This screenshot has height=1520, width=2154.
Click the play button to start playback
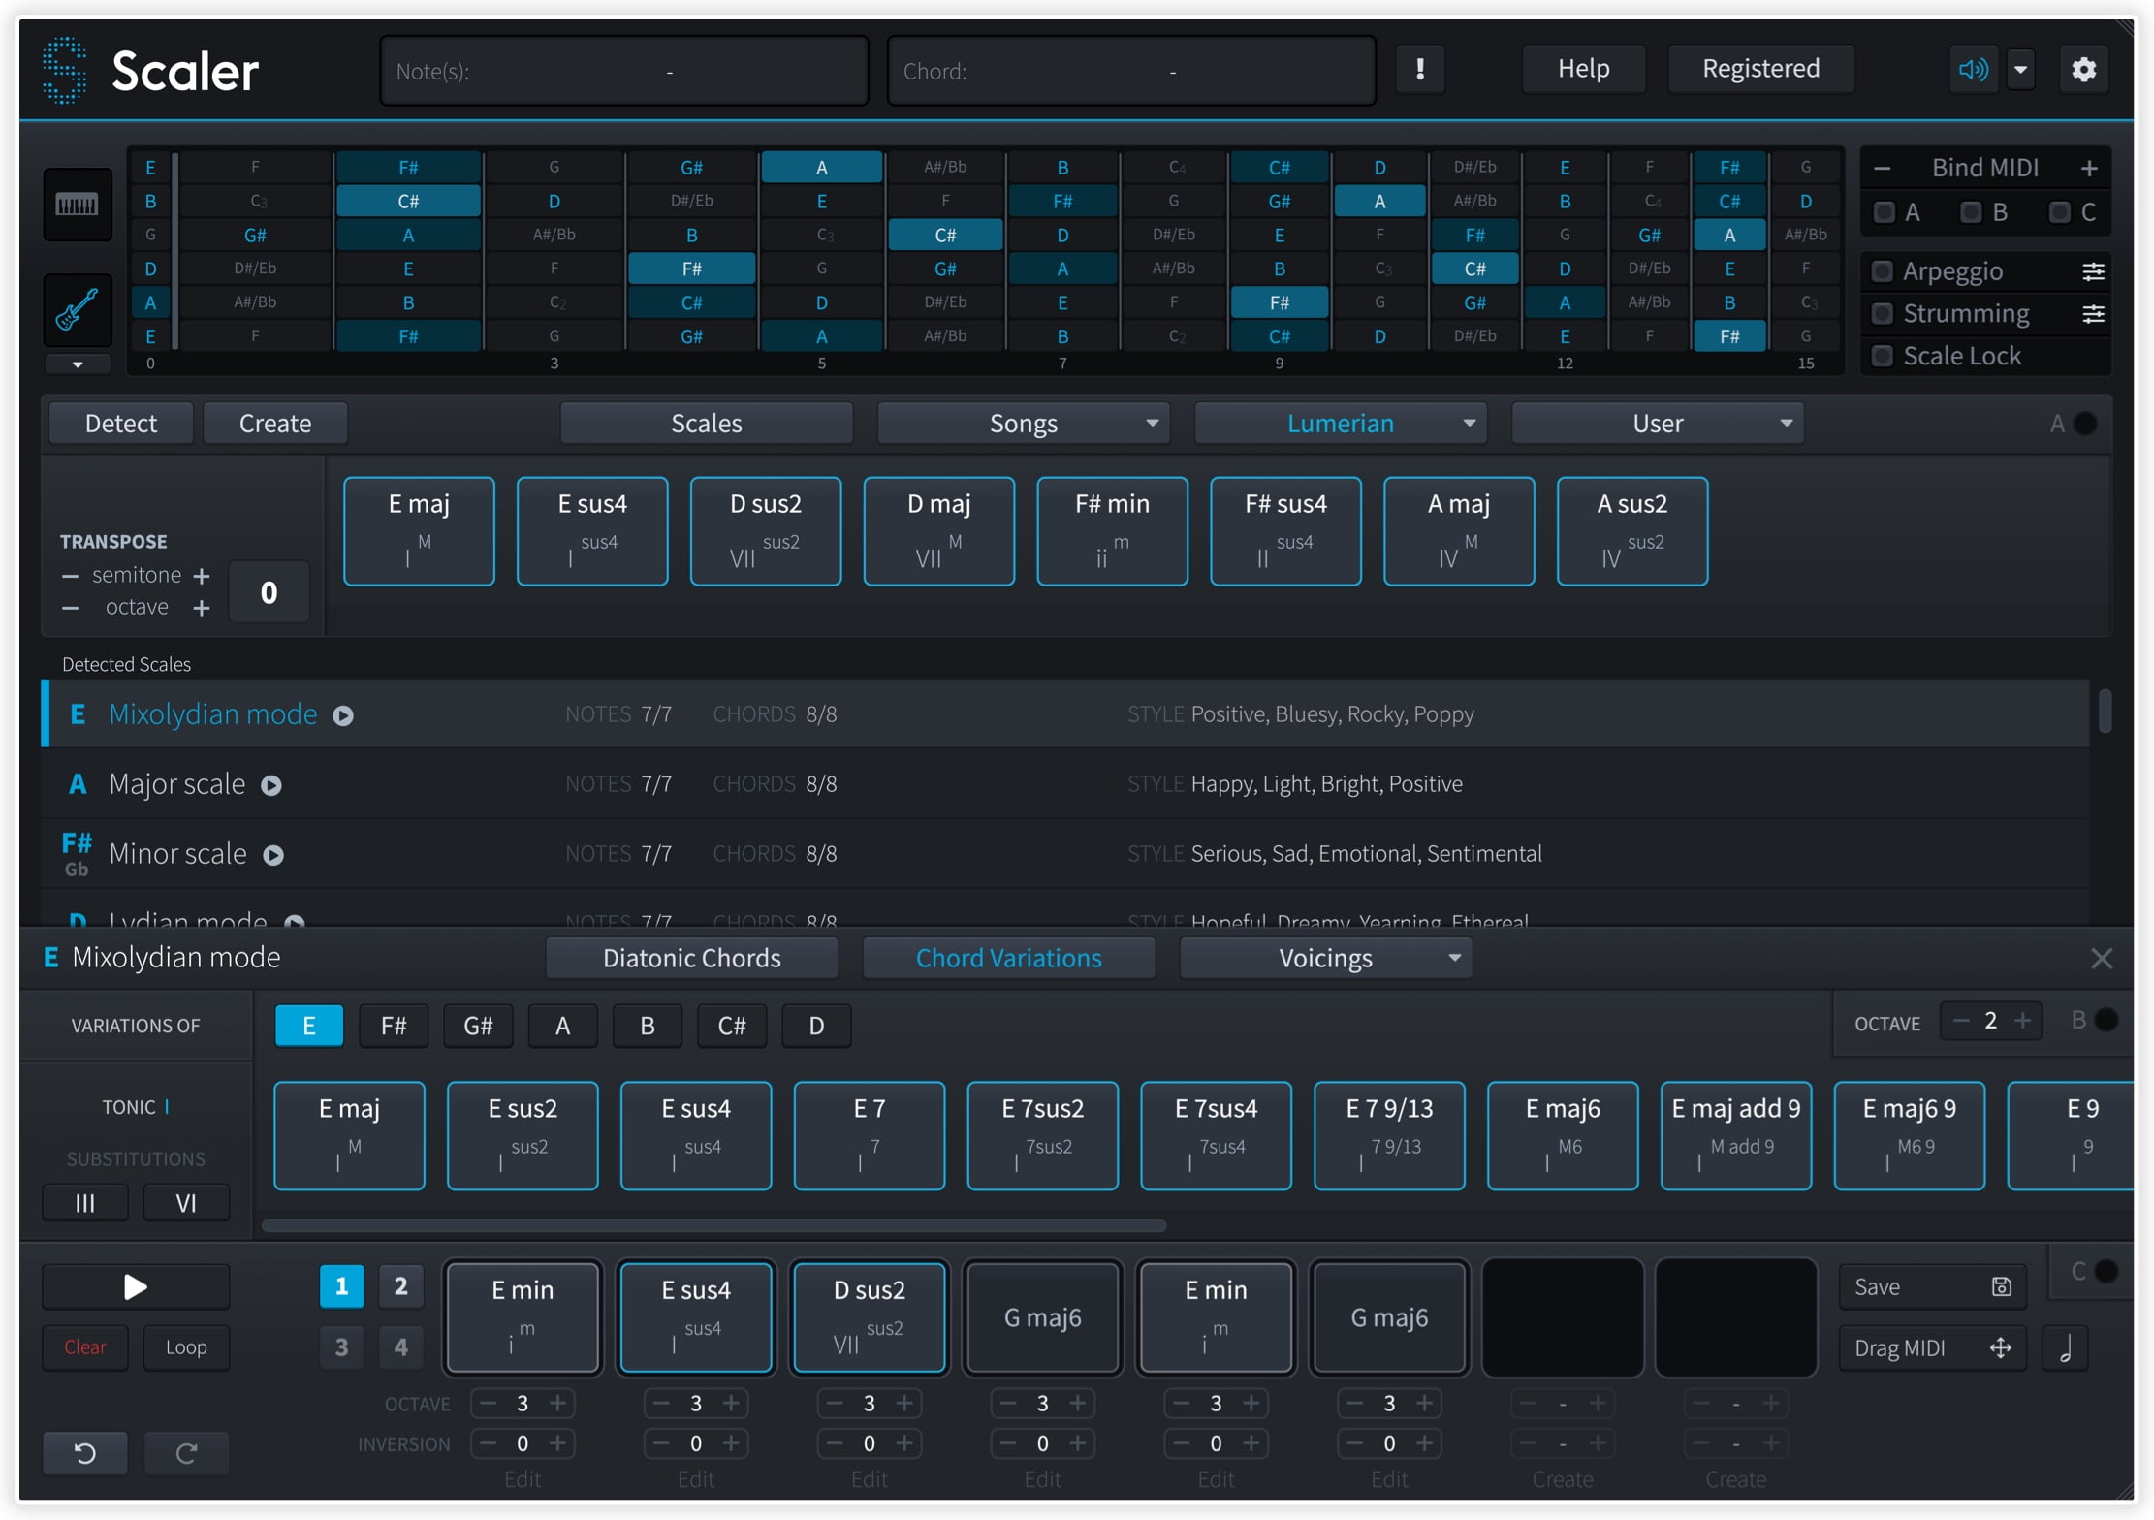135,1286
